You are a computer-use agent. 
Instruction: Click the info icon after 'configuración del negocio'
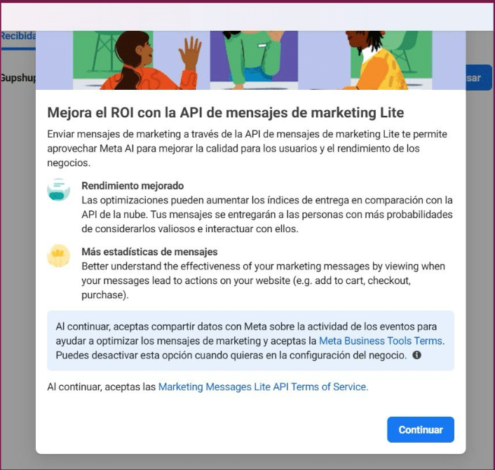tap(416, 355)
